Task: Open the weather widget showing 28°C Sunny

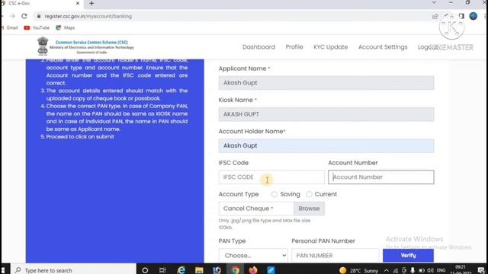Action: tap(358, 271)
